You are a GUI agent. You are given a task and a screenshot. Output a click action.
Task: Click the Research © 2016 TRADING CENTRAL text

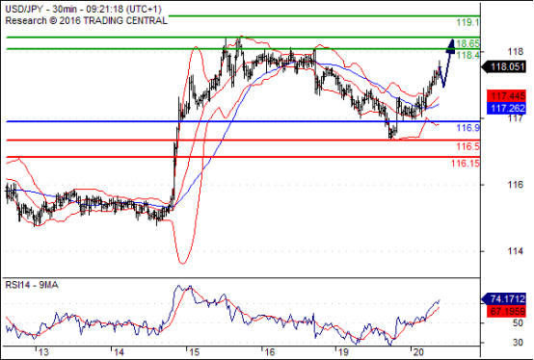[86, 21]
